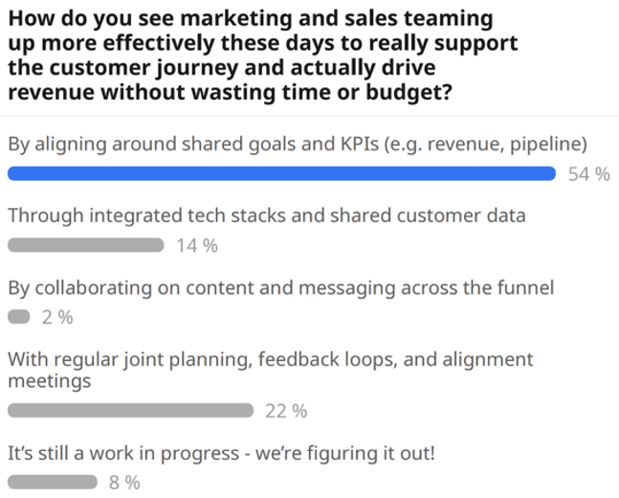619x498 pixels.
Task: Choose 'By collaborating on content and messaging' option
Action: (281, 288)
